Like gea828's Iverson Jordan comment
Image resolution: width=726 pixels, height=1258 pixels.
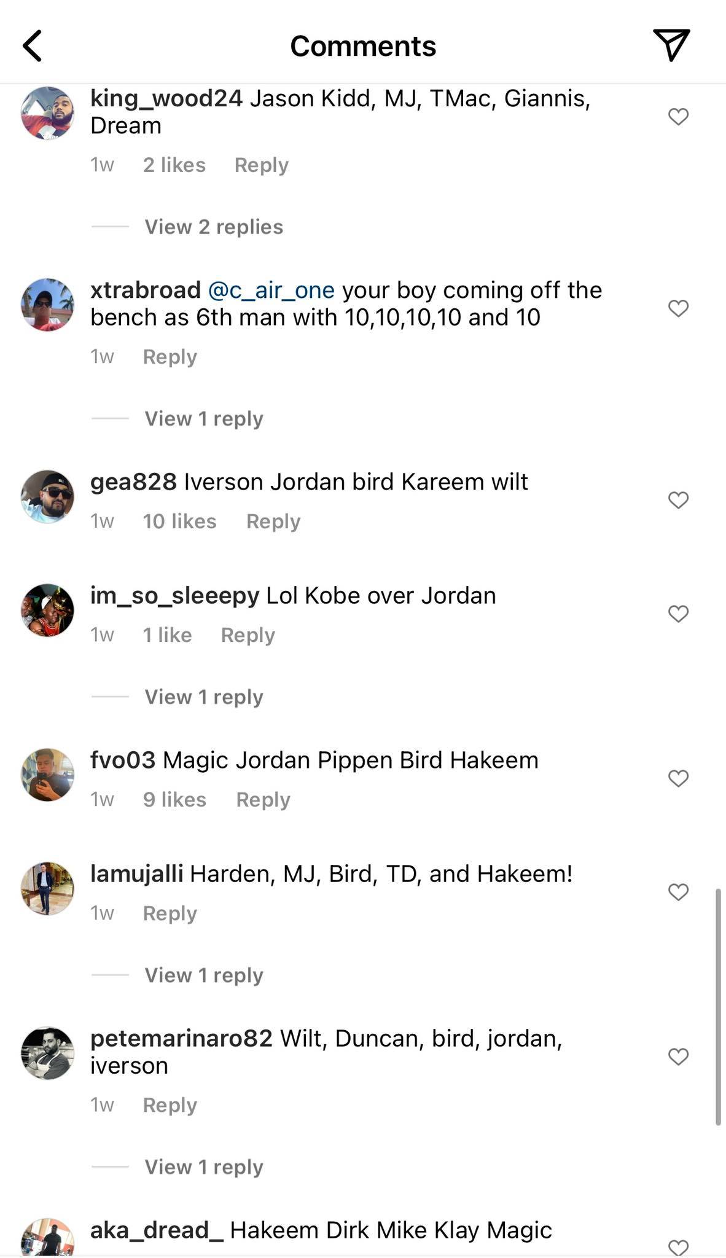click(x=678, y=500)
